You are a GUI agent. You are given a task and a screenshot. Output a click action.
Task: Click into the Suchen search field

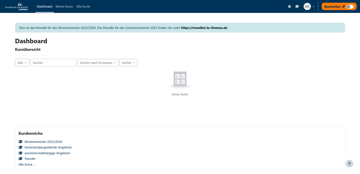pyautogui.click(x=53, y=62)
